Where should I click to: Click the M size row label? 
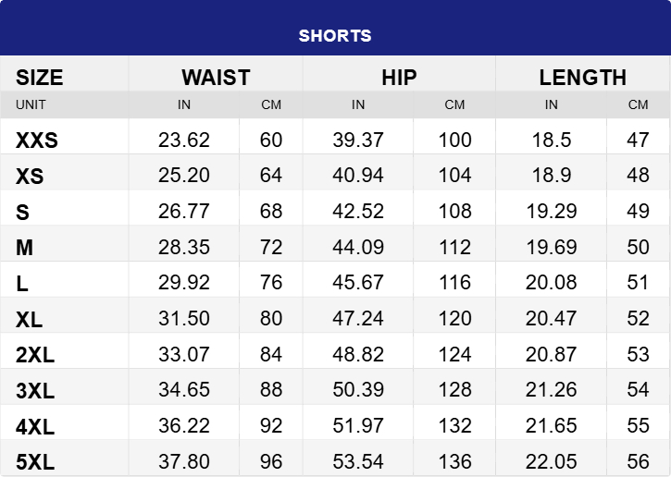(24, 248)
